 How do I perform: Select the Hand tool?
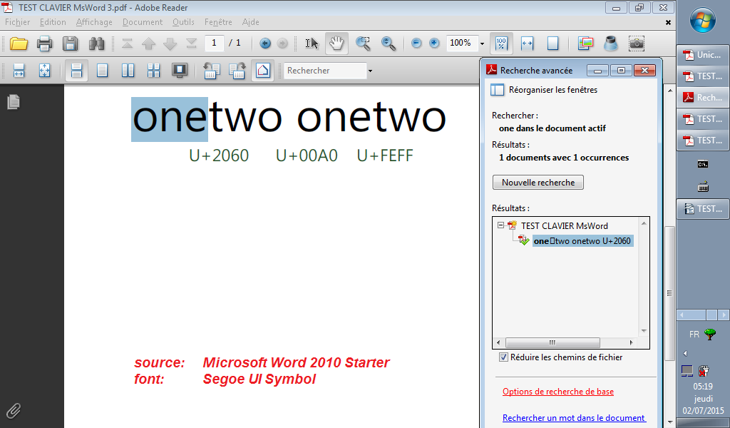tap(336, 44)
